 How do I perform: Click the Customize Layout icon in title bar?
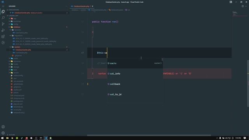[231, 2]
